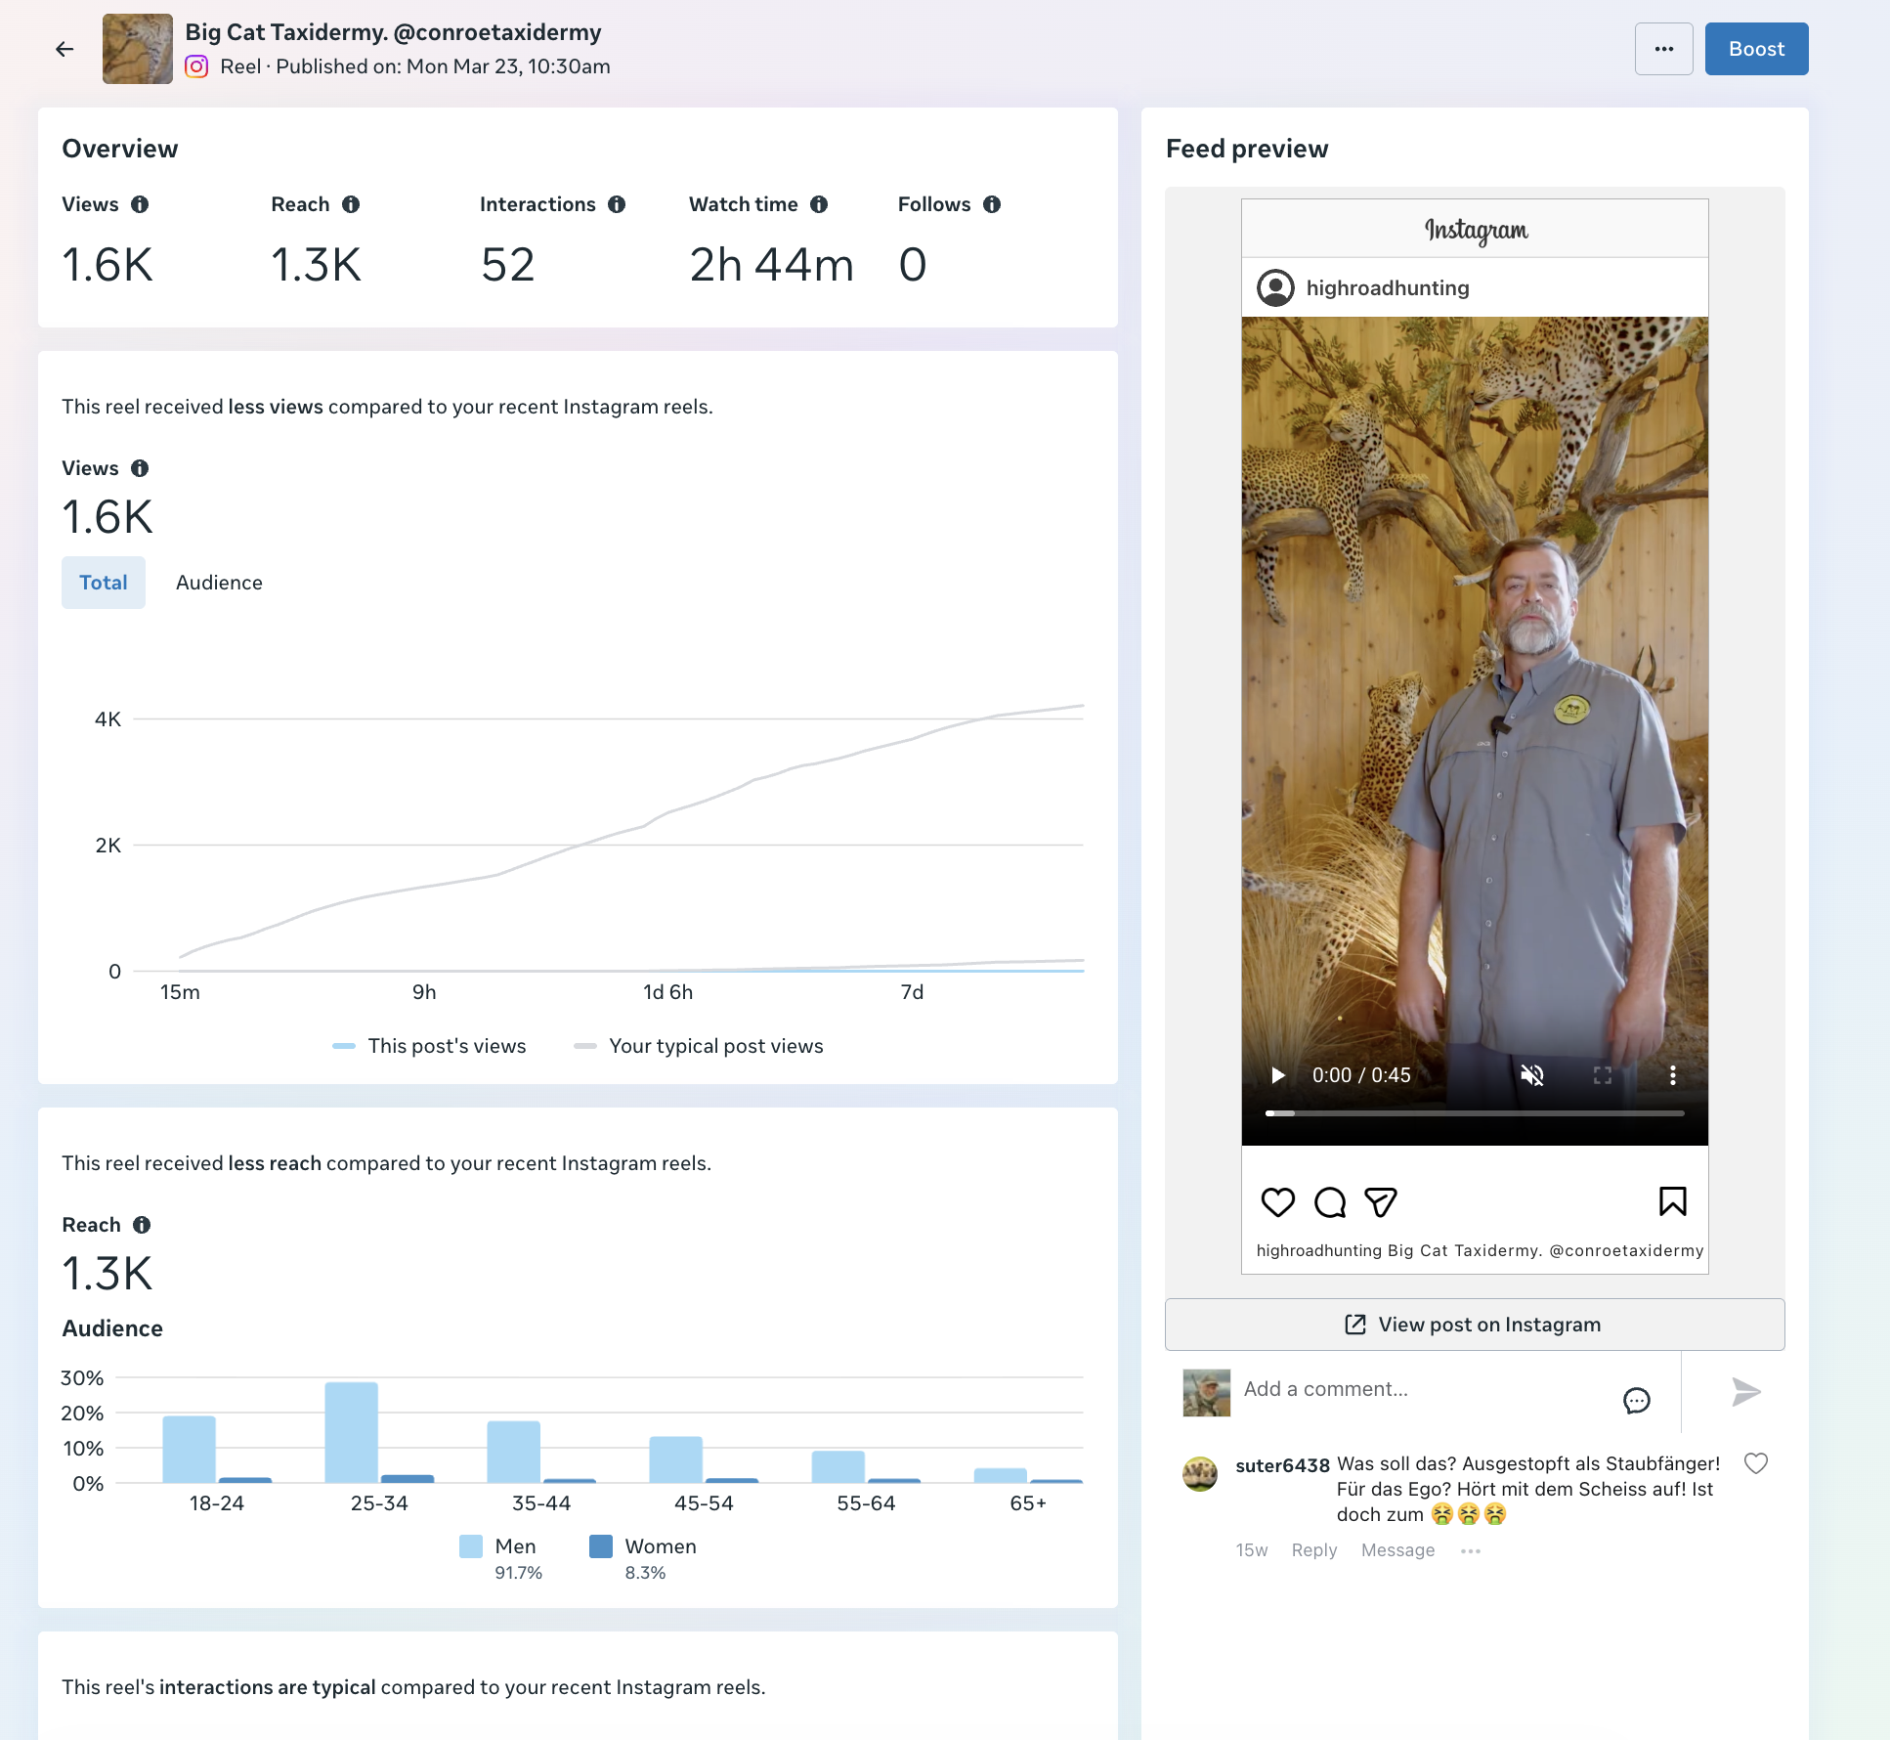Switch to the Audience tab

pyautogui.click(x=219, y=583)
